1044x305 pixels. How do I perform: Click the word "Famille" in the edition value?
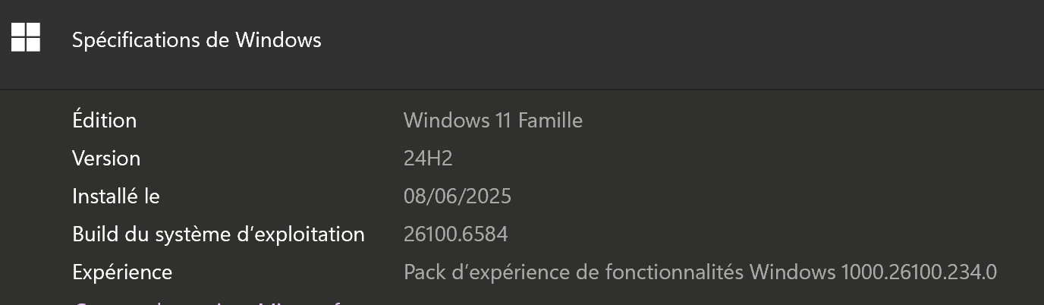[x=549, y=120]
